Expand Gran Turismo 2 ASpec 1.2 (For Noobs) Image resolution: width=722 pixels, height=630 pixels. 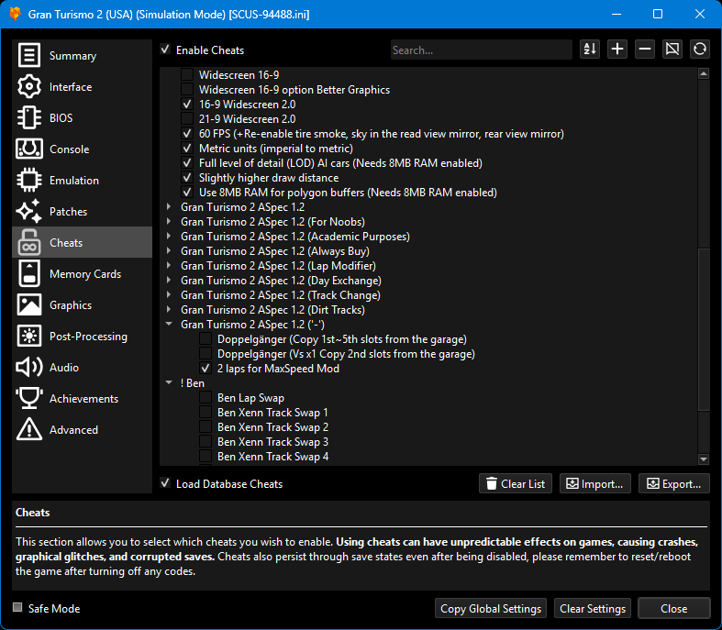click(x=169, y=222)
